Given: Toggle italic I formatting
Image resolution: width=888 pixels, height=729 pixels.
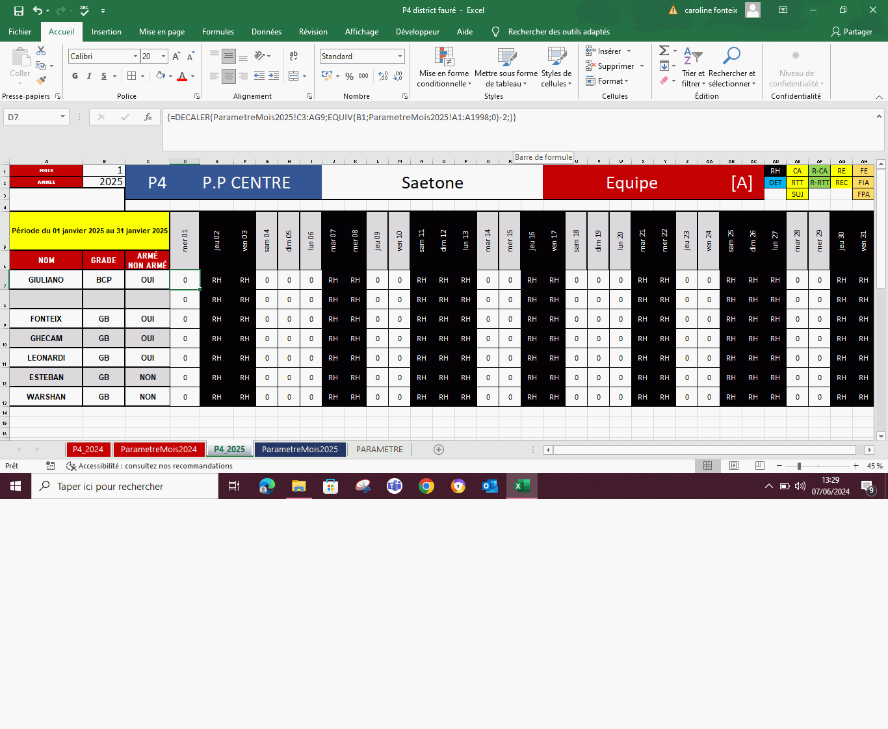Looking at the screenshot, I should [x=89, y=76].
